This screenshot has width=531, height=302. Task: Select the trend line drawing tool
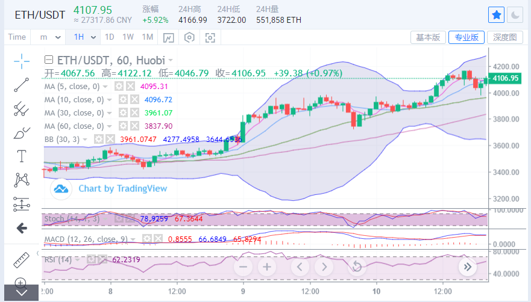[x=22, y=84]
